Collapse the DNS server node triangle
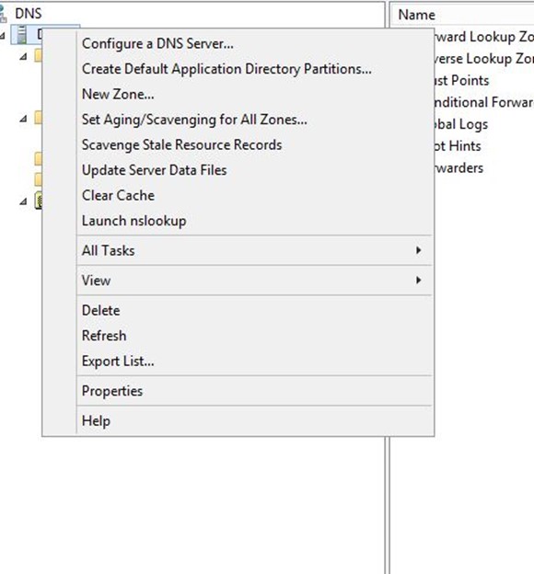The height and width of the screenshot is (574, 534). 2,36
